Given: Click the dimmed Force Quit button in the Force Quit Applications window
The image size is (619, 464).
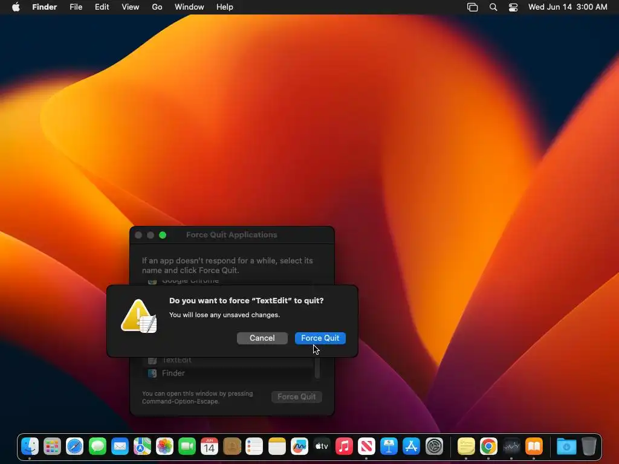Looking at the screenshot, I should tap(296, 396).
